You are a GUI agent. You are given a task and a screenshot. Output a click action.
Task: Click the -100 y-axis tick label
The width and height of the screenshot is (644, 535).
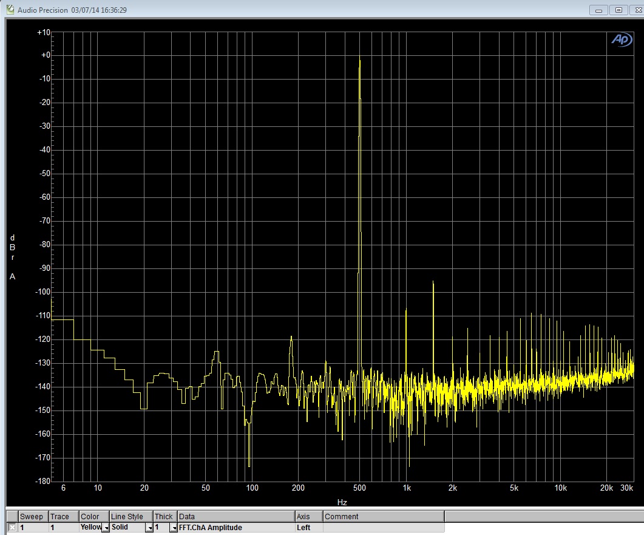[x=43, y=291]
